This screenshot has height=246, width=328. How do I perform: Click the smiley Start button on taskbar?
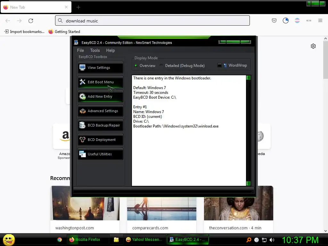9,240
